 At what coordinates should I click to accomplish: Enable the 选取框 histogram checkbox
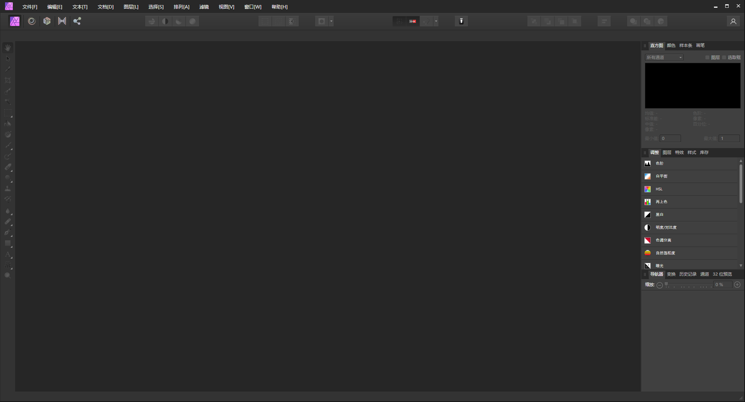(724, 57)
